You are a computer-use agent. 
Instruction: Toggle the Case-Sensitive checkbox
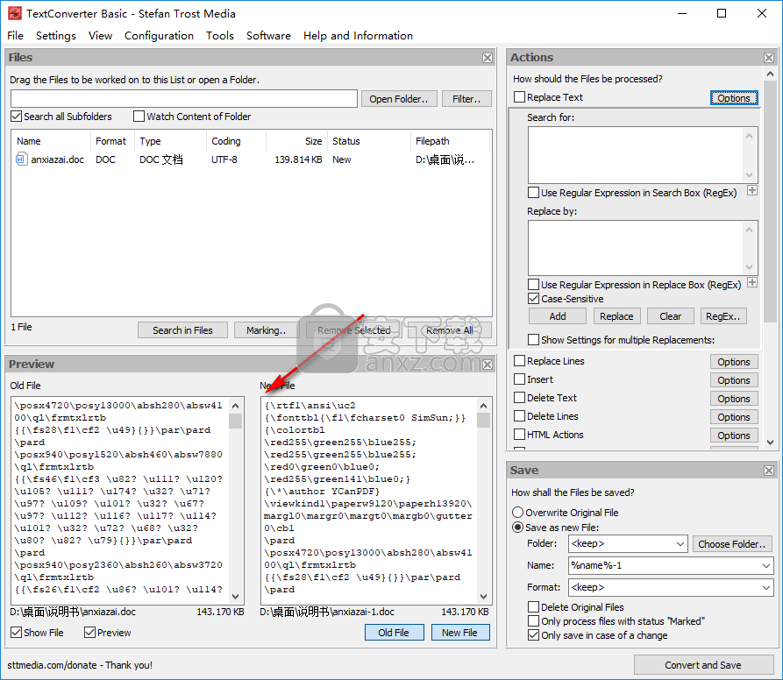pyautogui.click(x=533, y=298)
